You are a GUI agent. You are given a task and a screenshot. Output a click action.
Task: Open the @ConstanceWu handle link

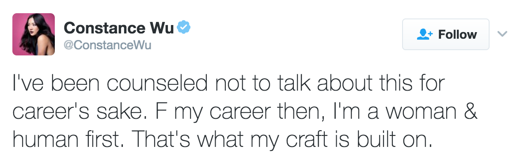tap(107, 45)
